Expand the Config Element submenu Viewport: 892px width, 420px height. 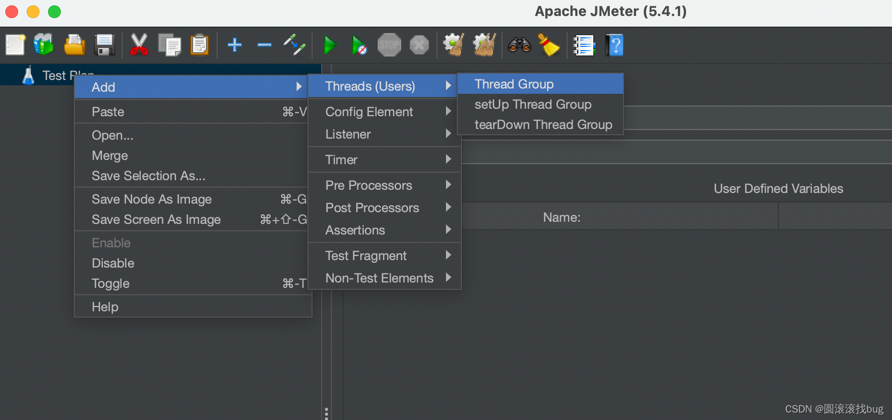click(x=384, y=111)
